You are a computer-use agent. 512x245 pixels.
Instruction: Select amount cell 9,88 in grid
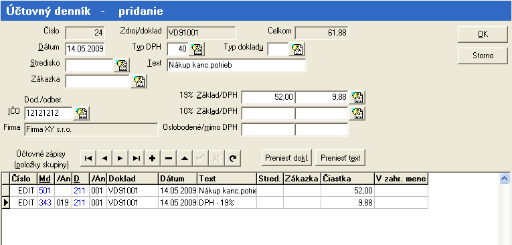point(347,203)
